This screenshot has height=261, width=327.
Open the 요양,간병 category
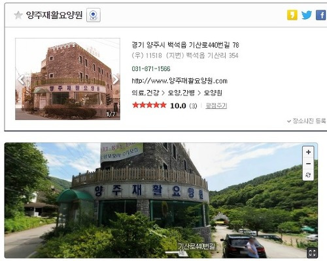click(x=181, y=93)
